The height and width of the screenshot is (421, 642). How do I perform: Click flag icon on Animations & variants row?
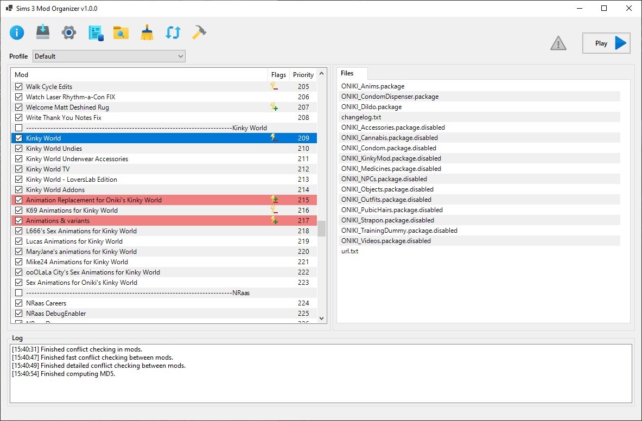(274, 220)
